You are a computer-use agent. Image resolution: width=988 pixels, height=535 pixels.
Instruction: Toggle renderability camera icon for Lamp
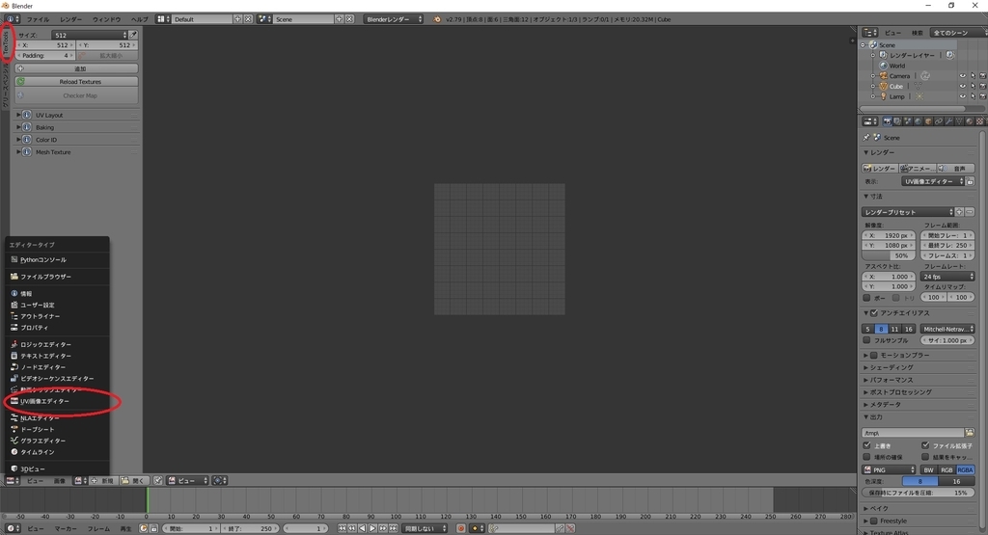982,96
